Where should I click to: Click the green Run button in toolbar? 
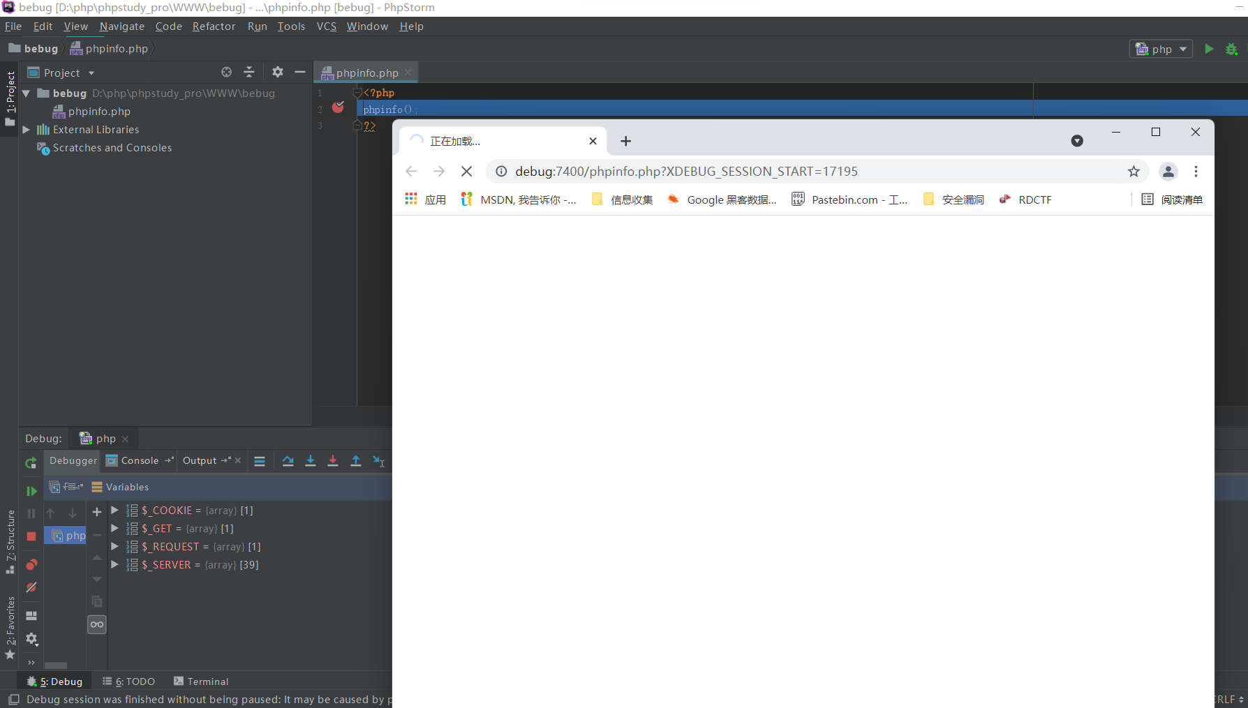tap(1209, 49)
